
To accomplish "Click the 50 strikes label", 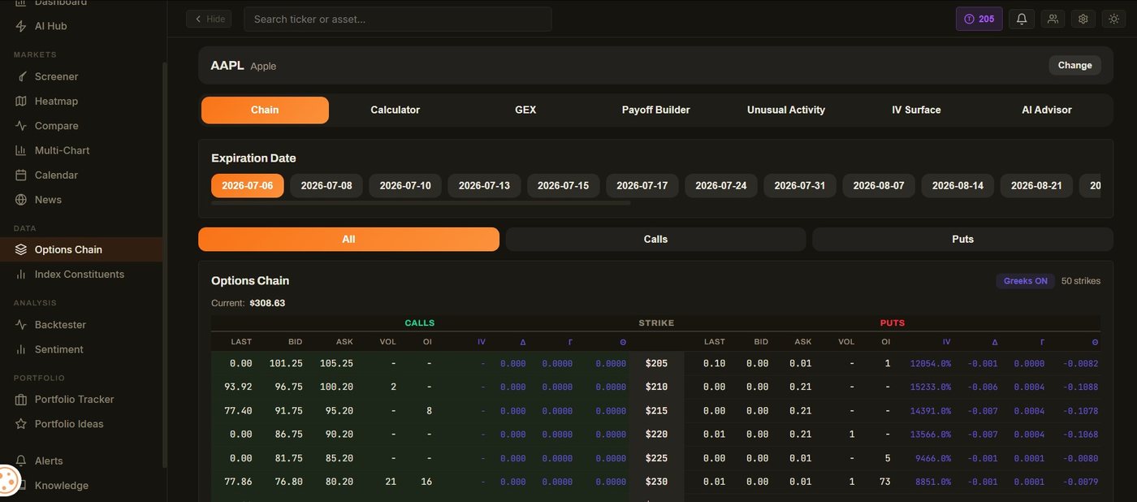I will pyautogui.click(x=1081, y=281).
